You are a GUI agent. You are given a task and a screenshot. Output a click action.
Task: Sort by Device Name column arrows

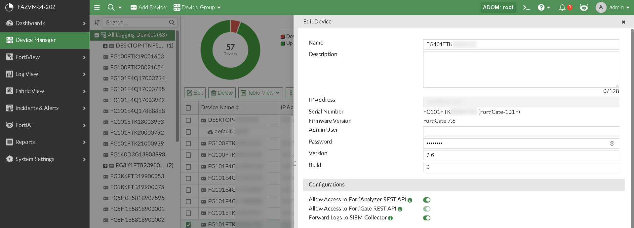point(237,107)
